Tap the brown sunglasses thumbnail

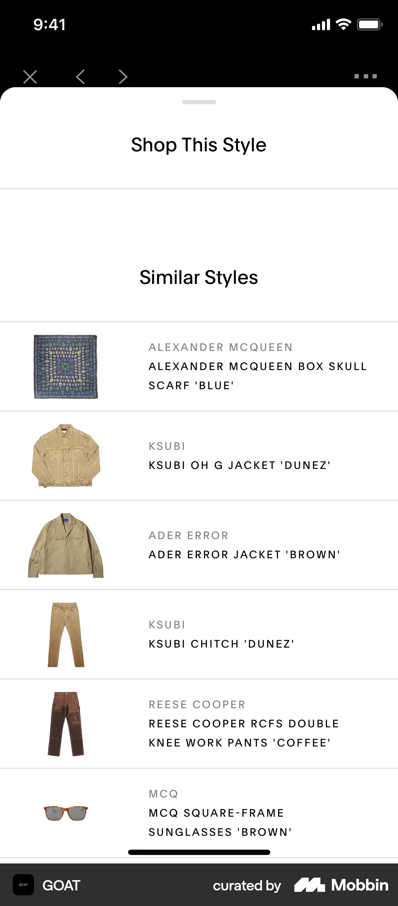coord(65,815)
